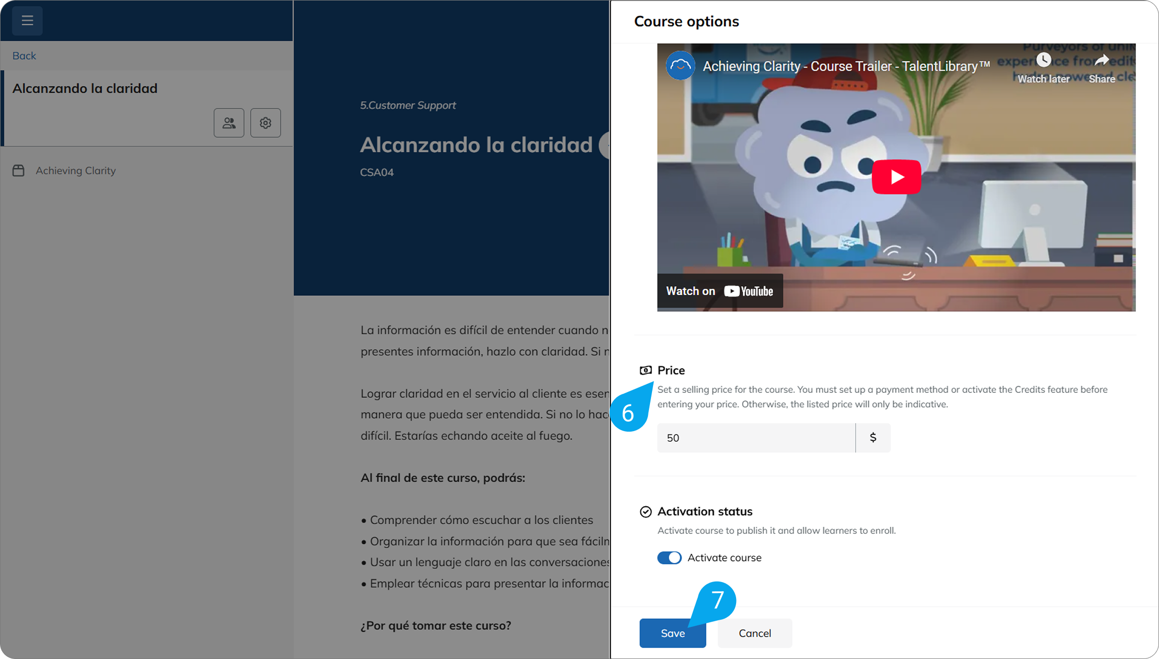Viewport: 1159px width, 659px height.
Task: Click the Course options panel heading
Action: coord(687,21)
